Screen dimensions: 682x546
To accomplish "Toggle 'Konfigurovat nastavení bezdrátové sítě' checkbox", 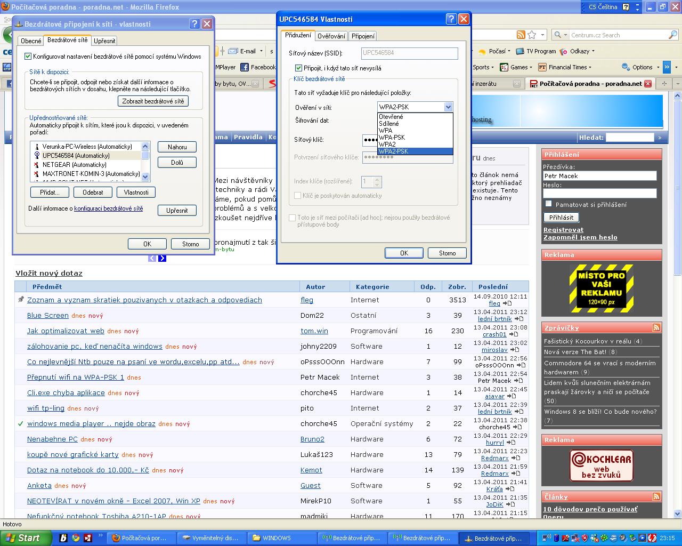I will click(28, 56).
